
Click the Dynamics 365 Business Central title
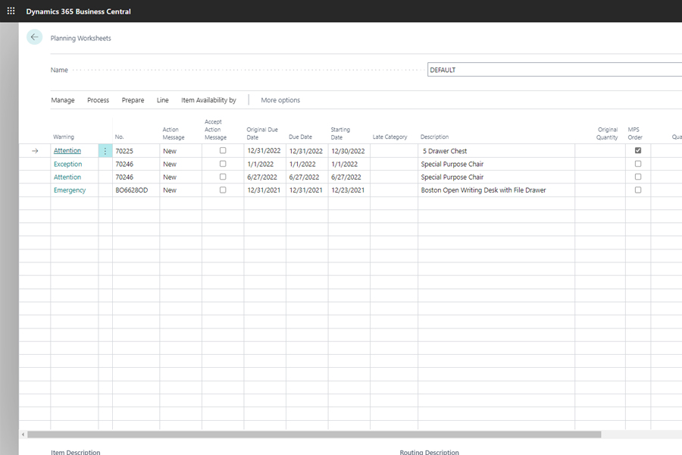[78, 11]
